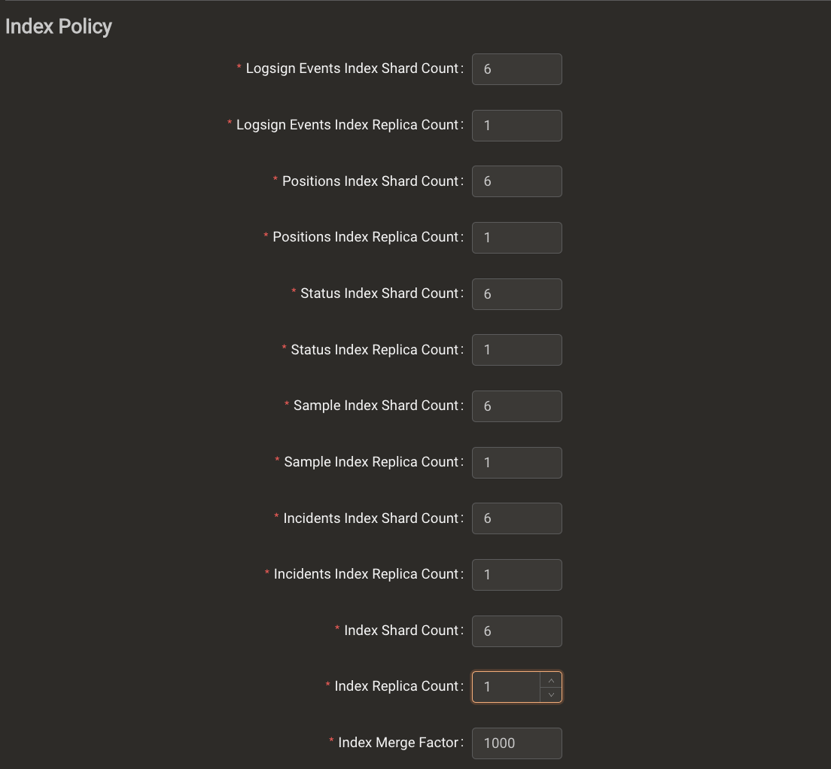831x769 pixels.
Task: Click the Index Policy heading
Action: [58, 26]
